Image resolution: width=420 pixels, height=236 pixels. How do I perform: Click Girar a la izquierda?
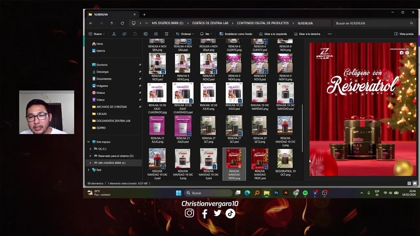(x=273, y=34)
